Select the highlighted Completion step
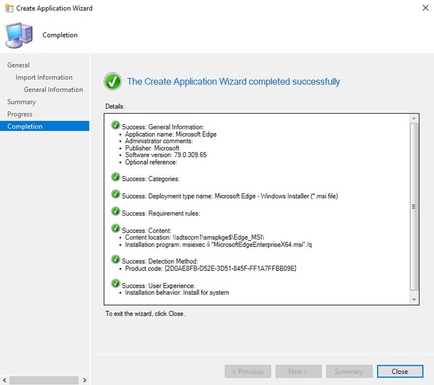 [x=45, y=126]
